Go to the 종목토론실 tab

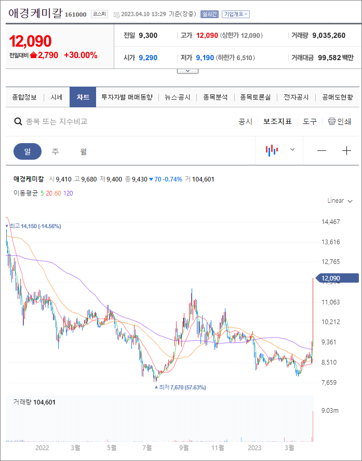255,97
